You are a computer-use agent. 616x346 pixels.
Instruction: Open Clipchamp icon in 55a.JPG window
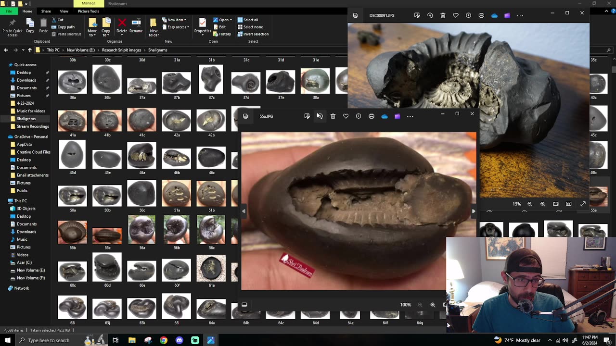[397, 116]
